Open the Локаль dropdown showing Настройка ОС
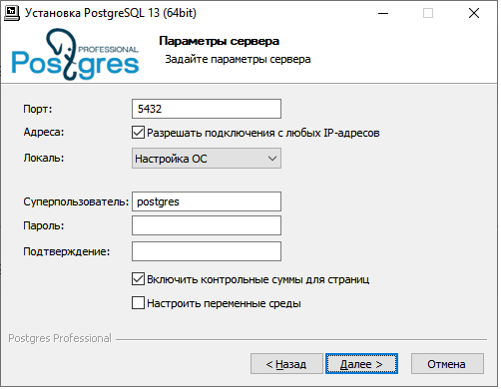Image resolution: width=501 pixels, height=389 pixels. (x=207, y=159)
